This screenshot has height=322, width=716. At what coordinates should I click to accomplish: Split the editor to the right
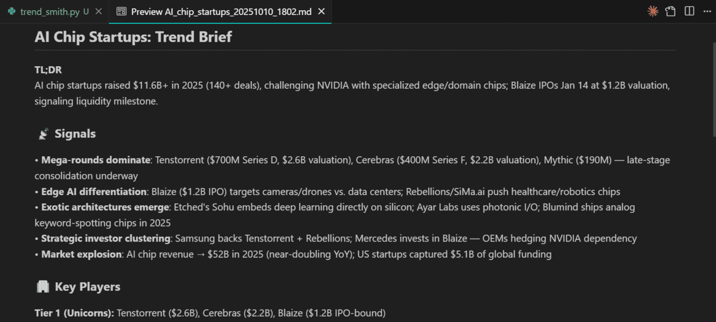click(x=689, y=11)
